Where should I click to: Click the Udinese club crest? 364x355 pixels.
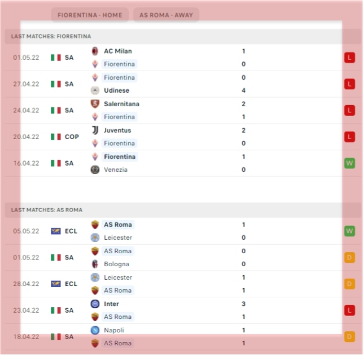[95, 90]
